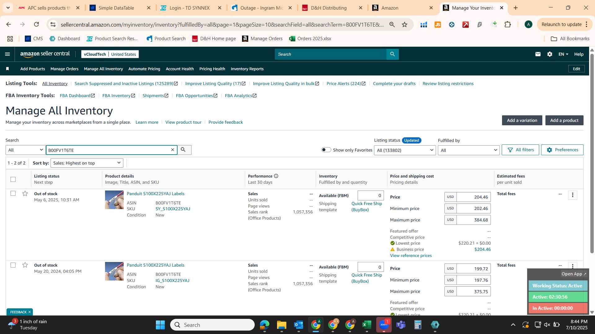Click Open App in the status widget
Screen dimensions: 595x334
pos(574,274)
